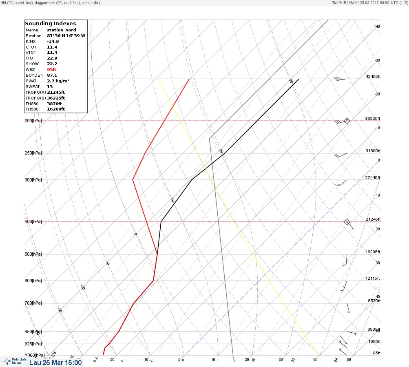Click the TTOT value 22.9
409x367 pixels.
(x=52, y=58)
